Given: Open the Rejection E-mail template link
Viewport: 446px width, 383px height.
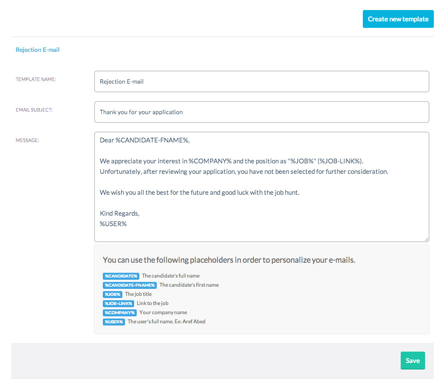Looking at the screenshot, I should [x=37, y=50].
